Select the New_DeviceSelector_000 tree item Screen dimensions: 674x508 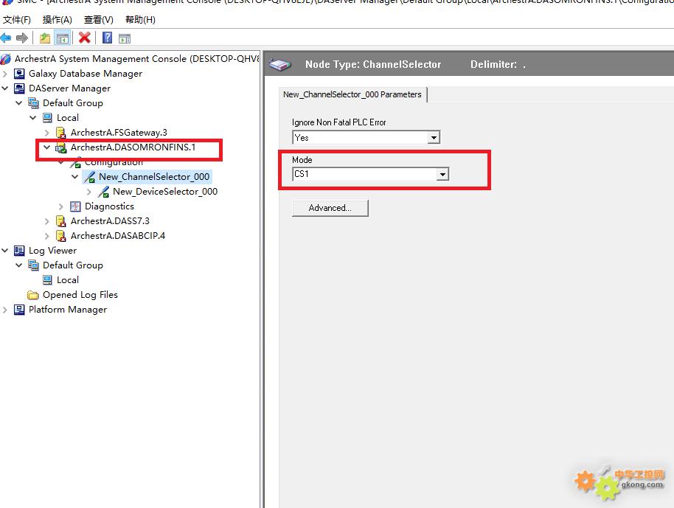pyautogui.click(x=165, y=192)
